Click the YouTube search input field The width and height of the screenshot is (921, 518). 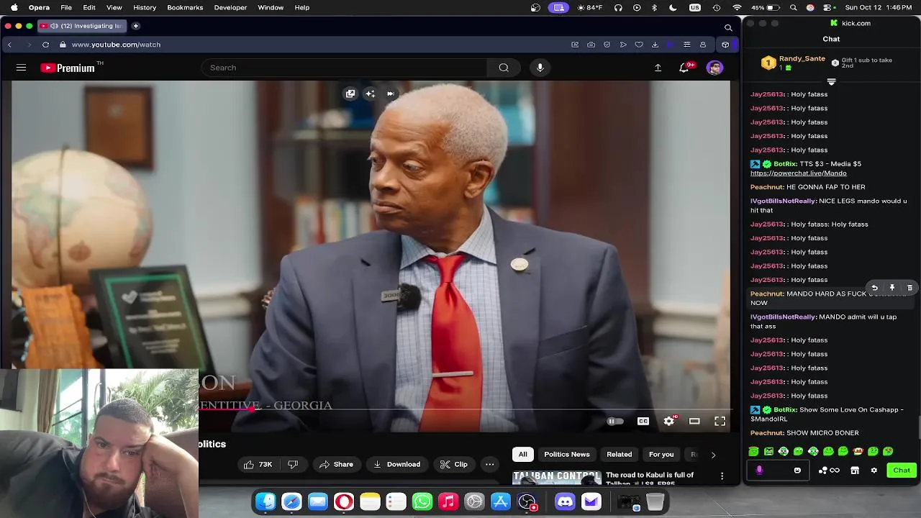coord(344,68)
